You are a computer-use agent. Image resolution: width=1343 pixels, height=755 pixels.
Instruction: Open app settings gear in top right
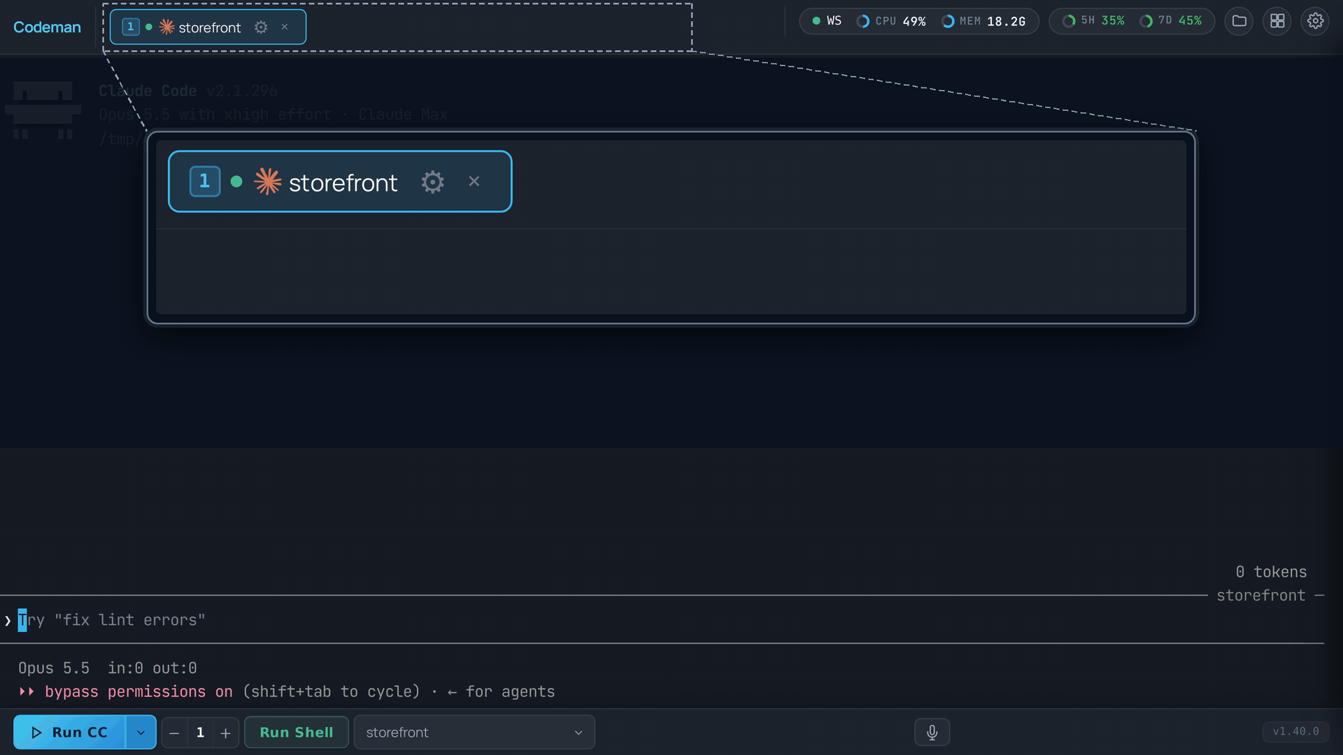1315,21
